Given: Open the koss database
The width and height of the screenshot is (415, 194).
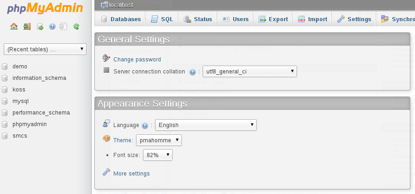Looking at the screenshot, I should 19,90.
